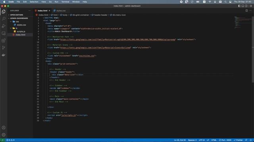Open the notifications bell in status bar
This screenshot has height=142, width=254.
coord(250,140)
